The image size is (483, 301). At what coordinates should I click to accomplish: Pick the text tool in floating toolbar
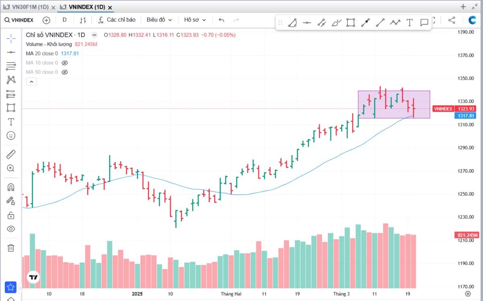coord(410,23)
